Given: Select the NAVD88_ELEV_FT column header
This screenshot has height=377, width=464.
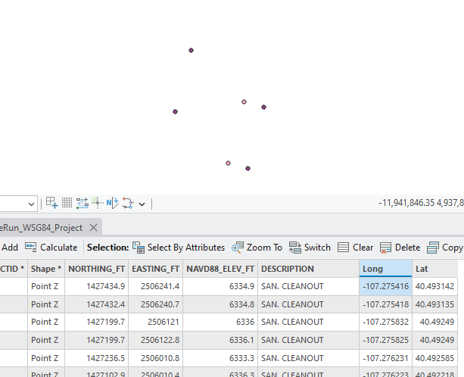Looking at the screenshot, I should click(x=220, y=269).
